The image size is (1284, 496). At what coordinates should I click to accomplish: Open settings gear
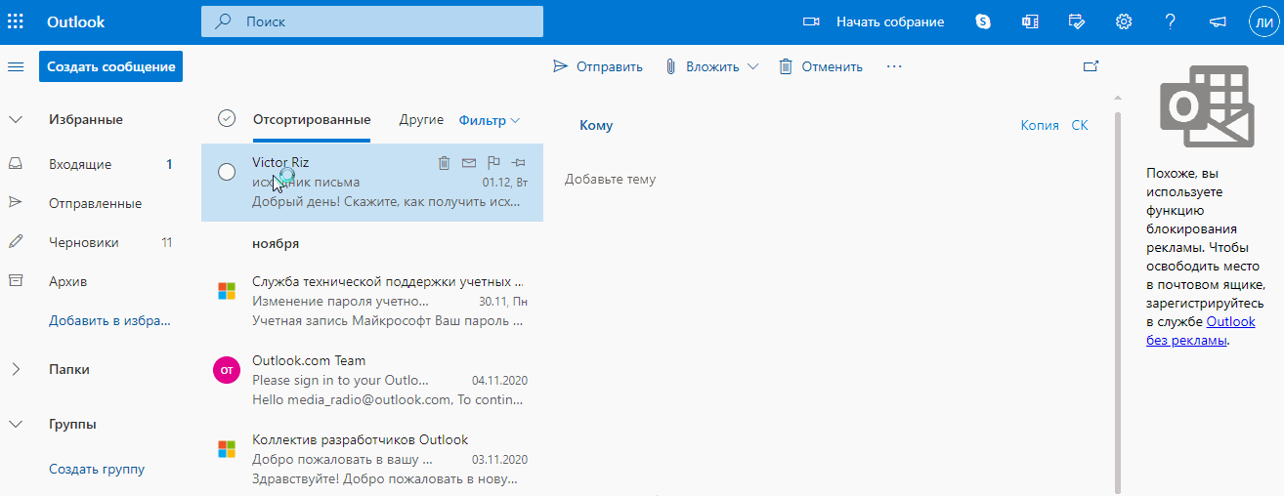coord(1124,21)
